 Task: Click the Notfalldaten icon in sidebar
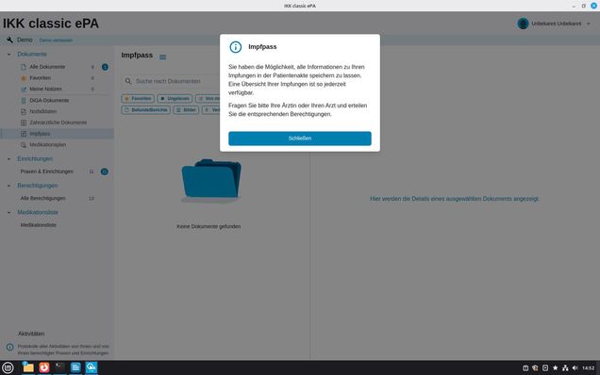tap(24, 111)
